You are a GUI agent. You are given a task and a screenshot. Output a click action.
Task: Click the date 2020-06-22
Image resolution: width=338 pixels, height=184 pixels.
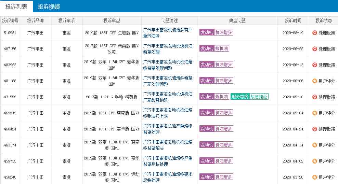[293, 49]
